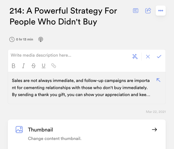Image resolution: width=174 pixels, height=149 pixels.
Task: Generate description with magic wand icon
Action: click(135, 57)
